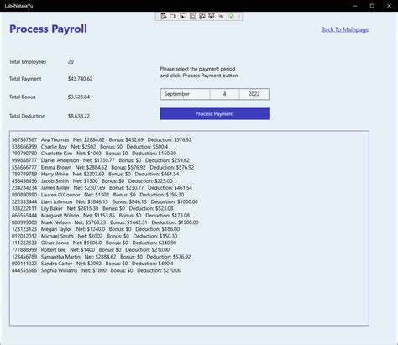The width and height of the screenshot is (398, 345).
Task: Click the element-tree icon left of the (a) icon
Action: click(212, 17)
